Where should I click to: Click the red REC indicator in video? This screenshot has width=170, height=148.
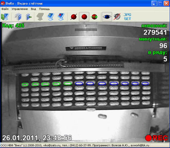point(156,138)
